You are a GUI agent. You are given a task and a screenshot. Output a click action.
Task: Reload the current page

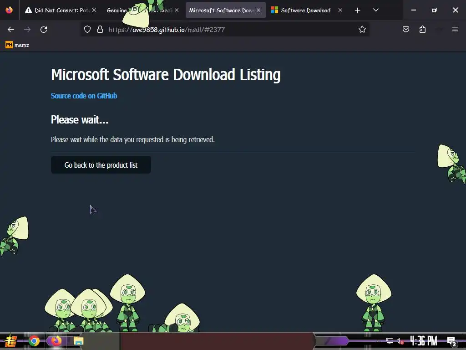pyautogui.click(x=44, y=30)
